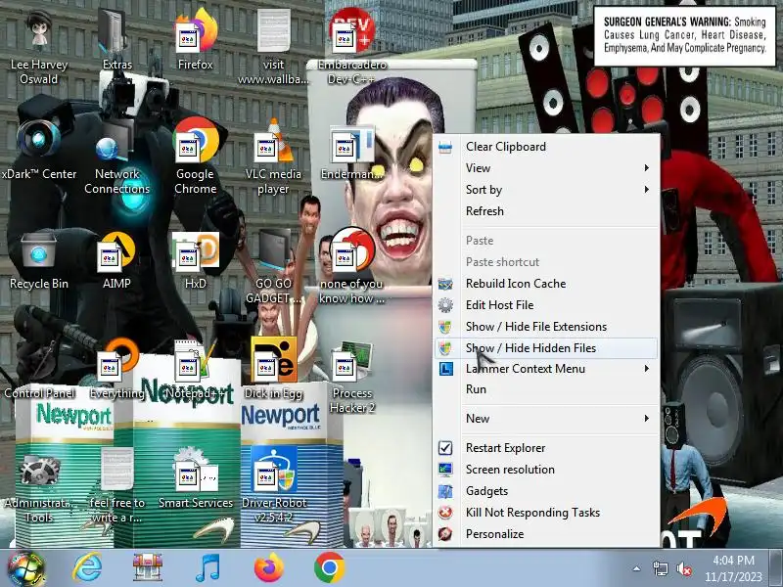Select the GO GO GADGET desktop icon
This screenshot has height=587, width=783.
coord(273,268)
